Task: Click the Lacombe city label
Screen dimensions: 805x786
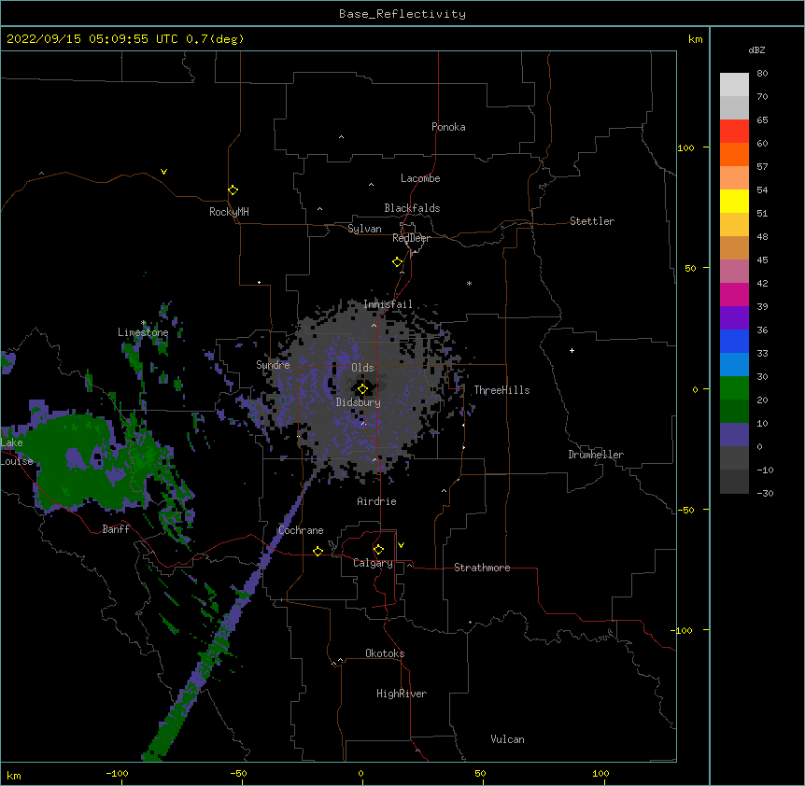Action: click(420, 178)
